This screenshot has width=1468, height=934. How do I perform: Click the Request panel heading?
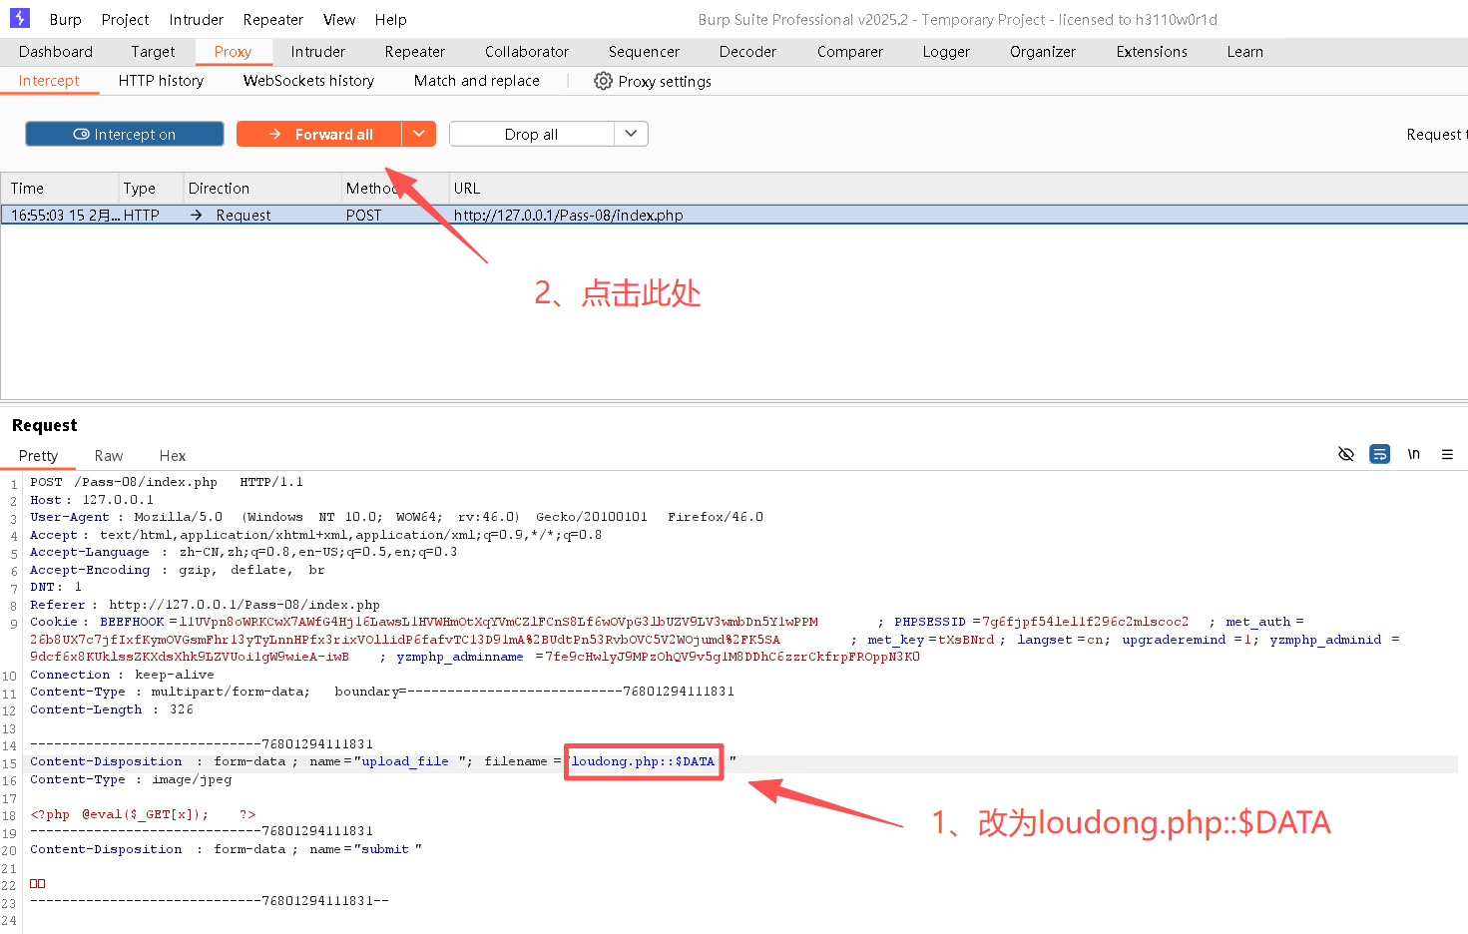point(45,425)
